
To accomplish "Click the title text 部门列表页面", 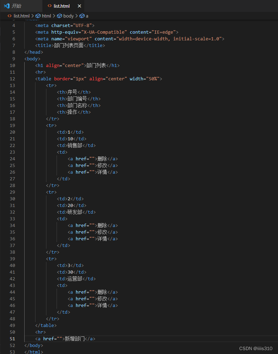I will click(x=69, y=45).
